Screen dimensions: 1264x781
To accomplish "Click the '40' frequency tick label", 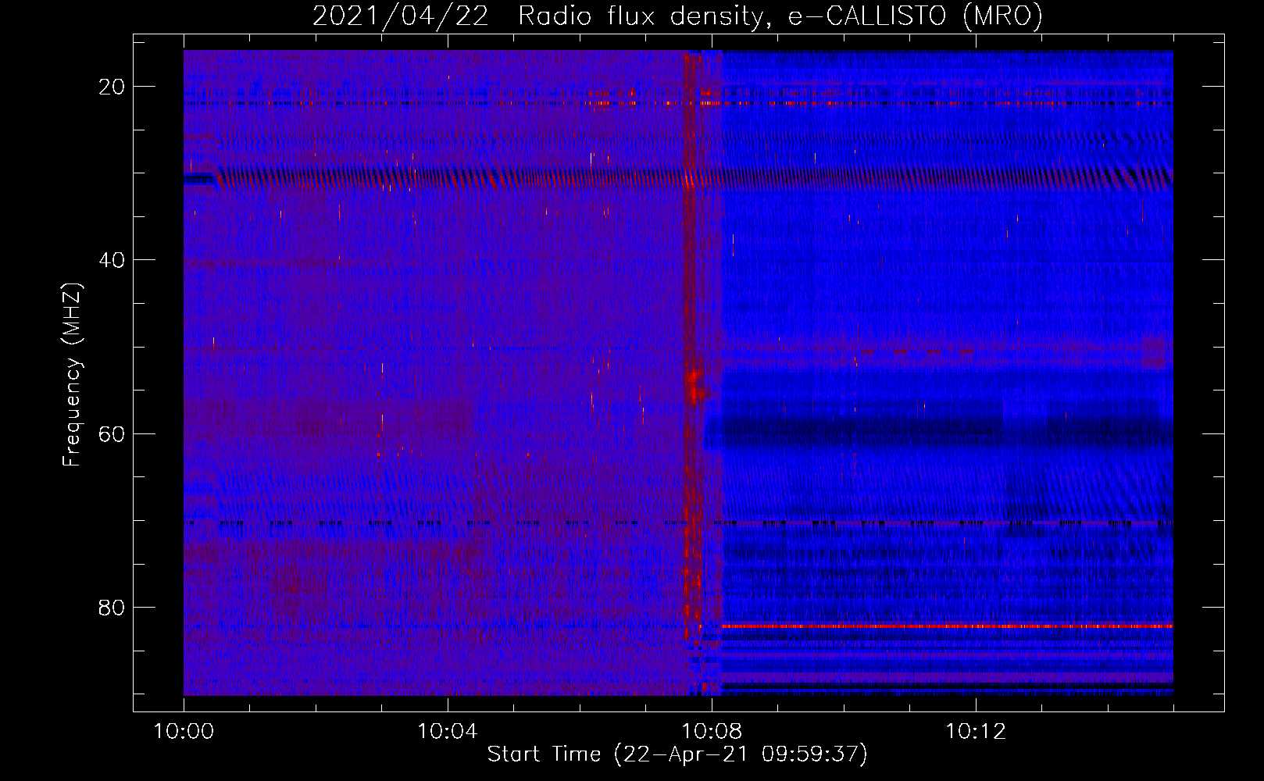I will tap(112, 260).
